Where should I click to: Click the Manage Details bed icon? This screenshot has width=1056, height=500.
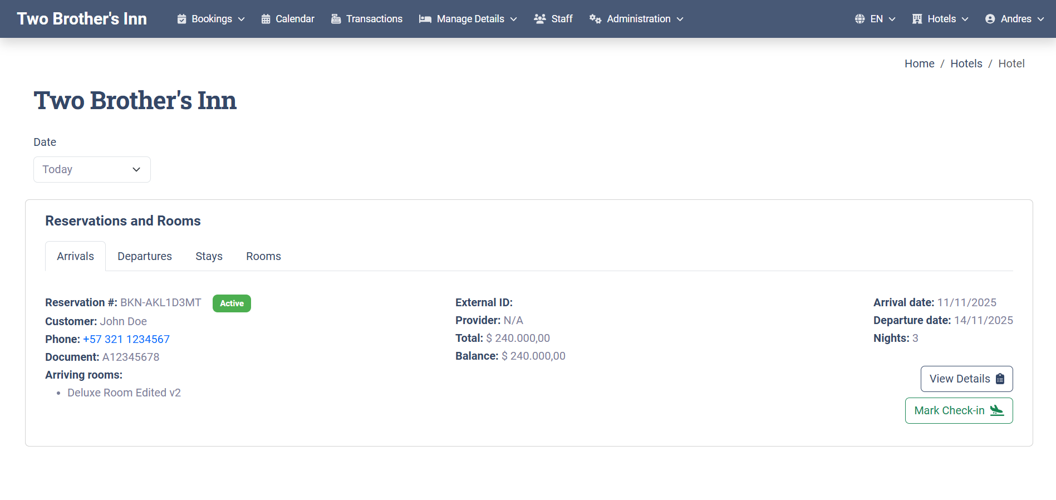tap(425, 19)
